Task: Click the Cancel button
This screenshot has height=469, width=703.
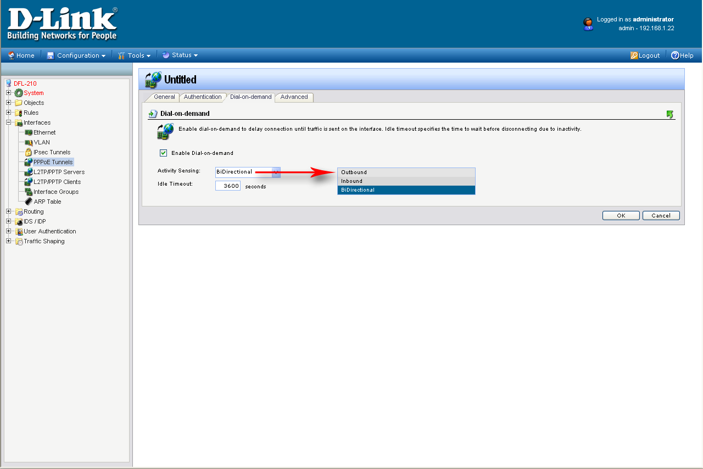Action: click(x=661, y=215)
